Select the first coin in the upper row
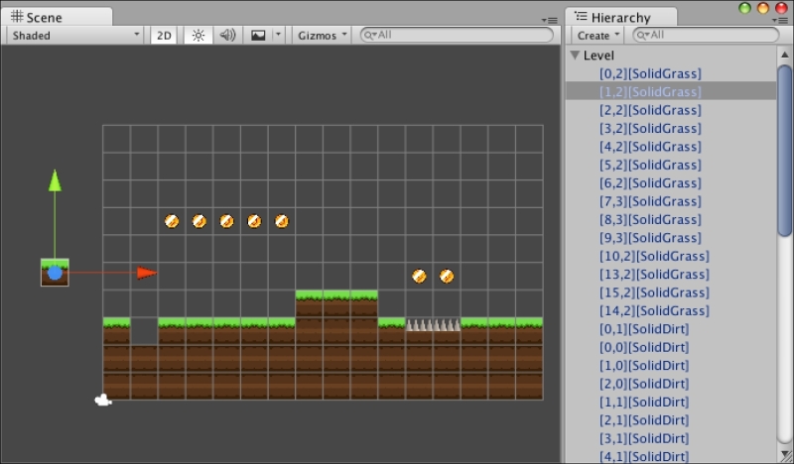 172,221
